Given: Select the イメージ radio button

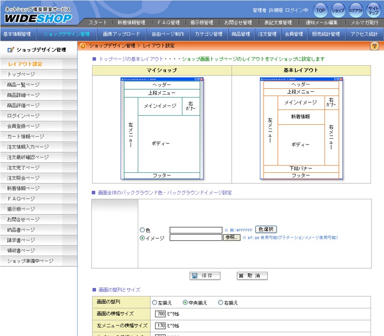Looking at the screenshot, I should coord(142,238).
